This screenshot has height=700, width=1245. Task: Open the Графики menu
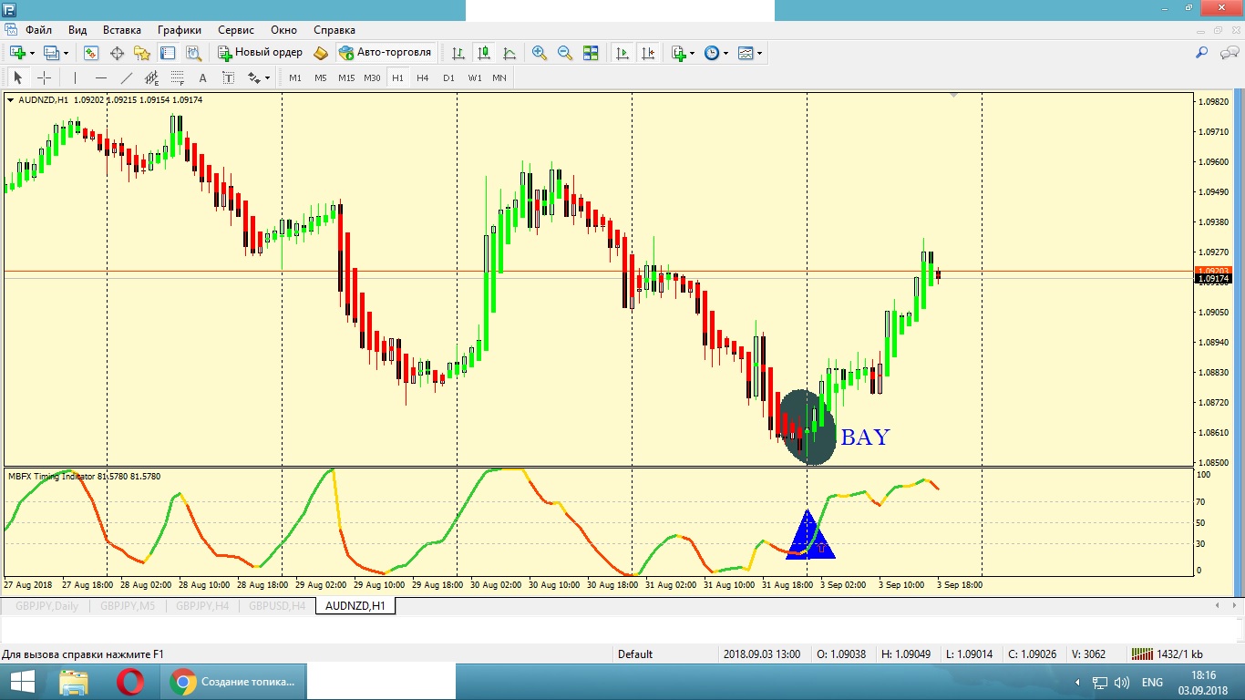point(179,30)
